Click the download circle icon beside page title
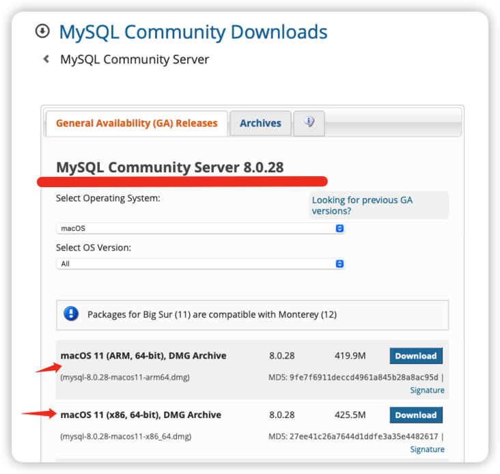Viewport: 500px width, 474px height. tap(42, 31)
